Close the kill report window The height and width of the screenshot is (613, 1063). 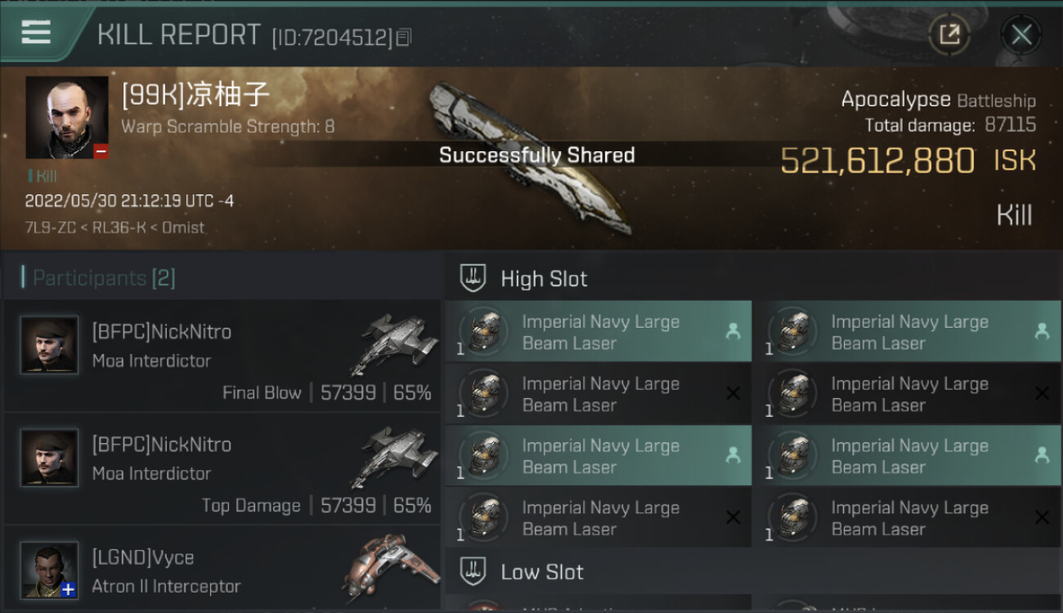coord(1021,34)
